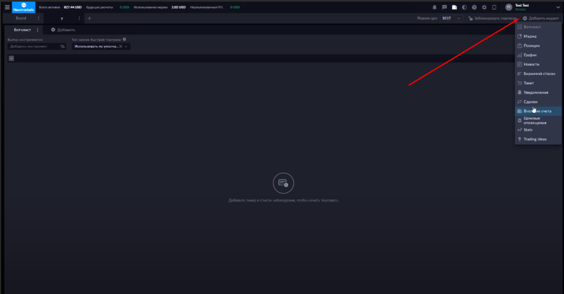Screen dimensions: 564x294
Task: Select Тикет from widget menu
Action: [538, 83]
